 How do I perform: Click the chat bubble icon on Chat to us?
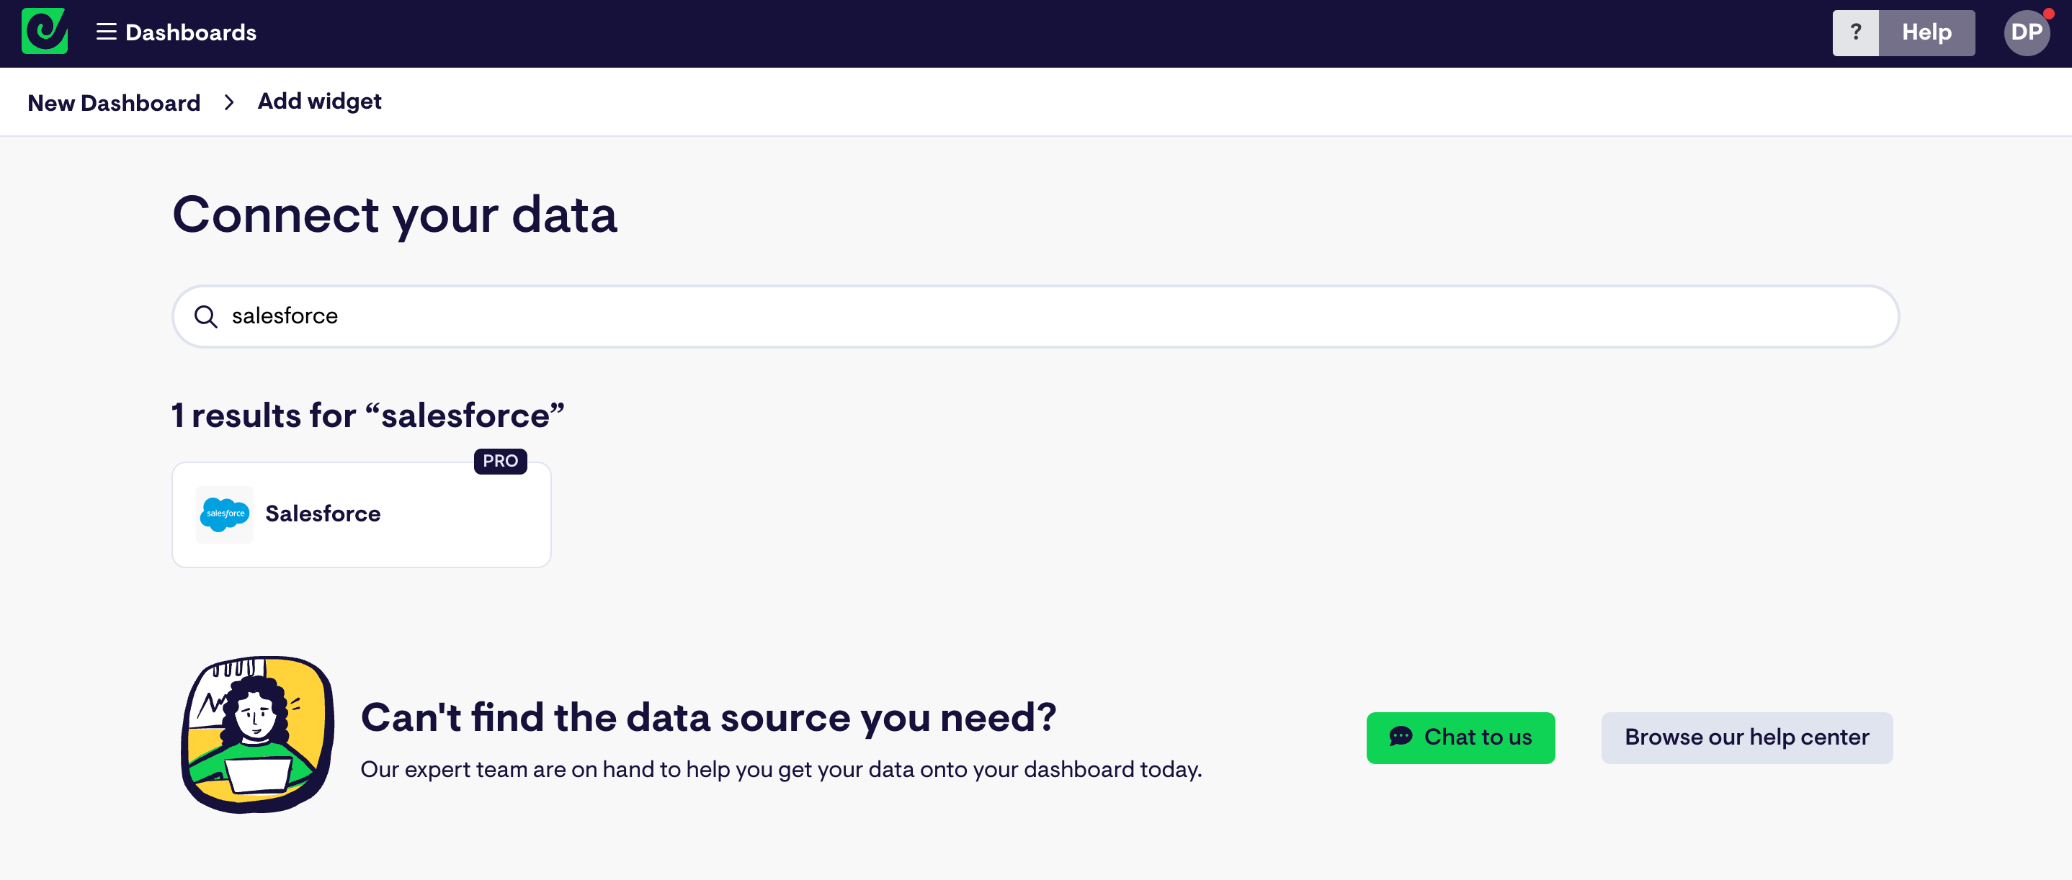(x=1401, y=737)
